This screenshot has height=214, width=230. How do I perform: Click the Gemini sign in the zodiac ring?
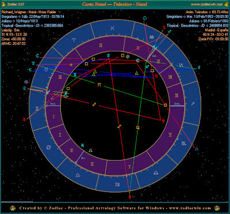pos(37,109)
